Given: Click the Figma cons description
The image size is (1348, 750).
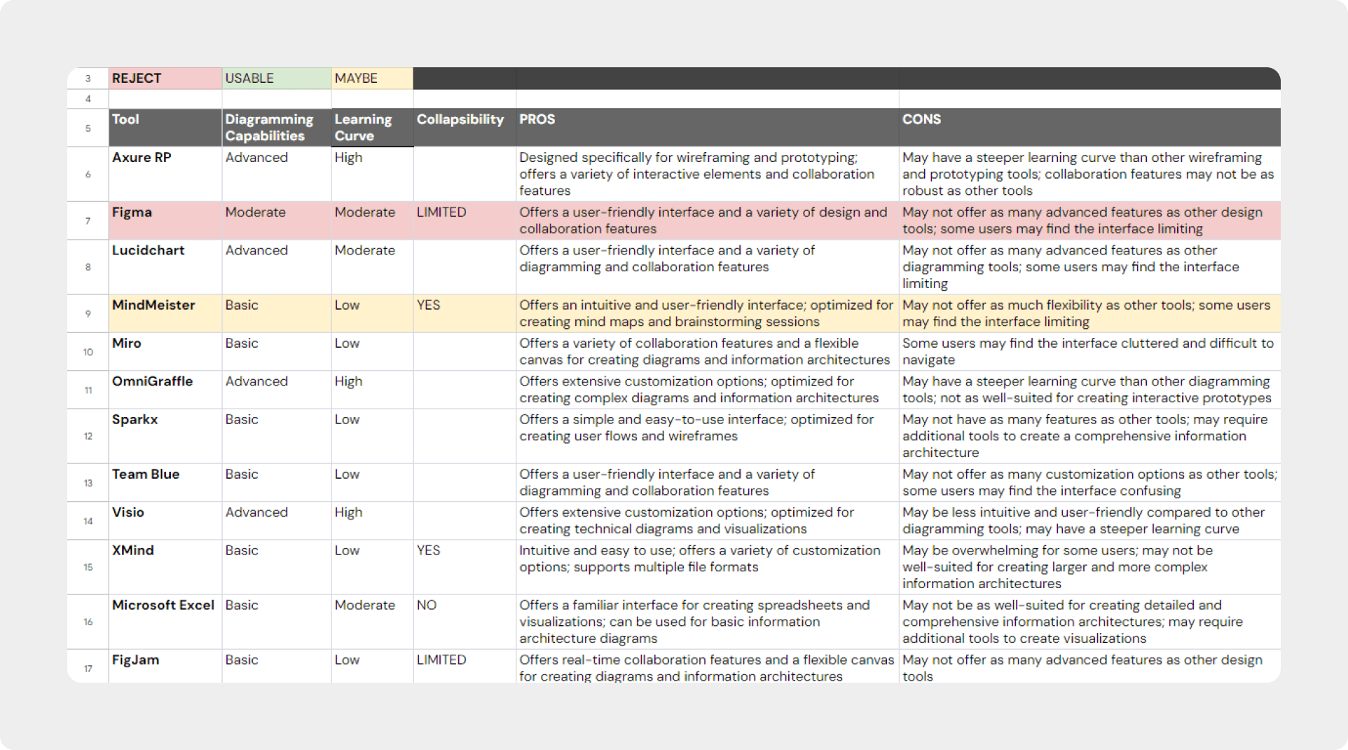Looking at the screenshot, I should coord(1090,221).
